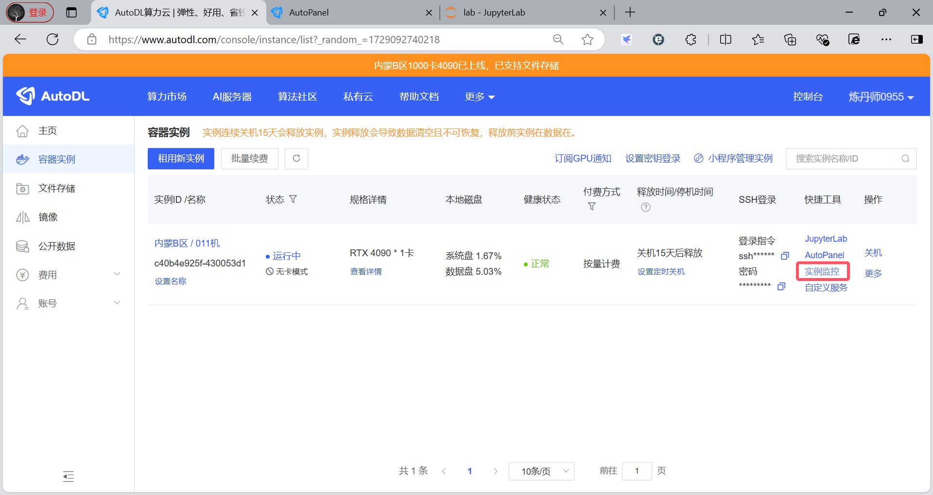Open JupyterLab quick tool link
933x495 pixels.
826,239
